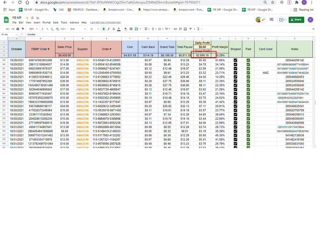
Task: Open the text wrapping dropdown
Action: click(x=161, y=29)
